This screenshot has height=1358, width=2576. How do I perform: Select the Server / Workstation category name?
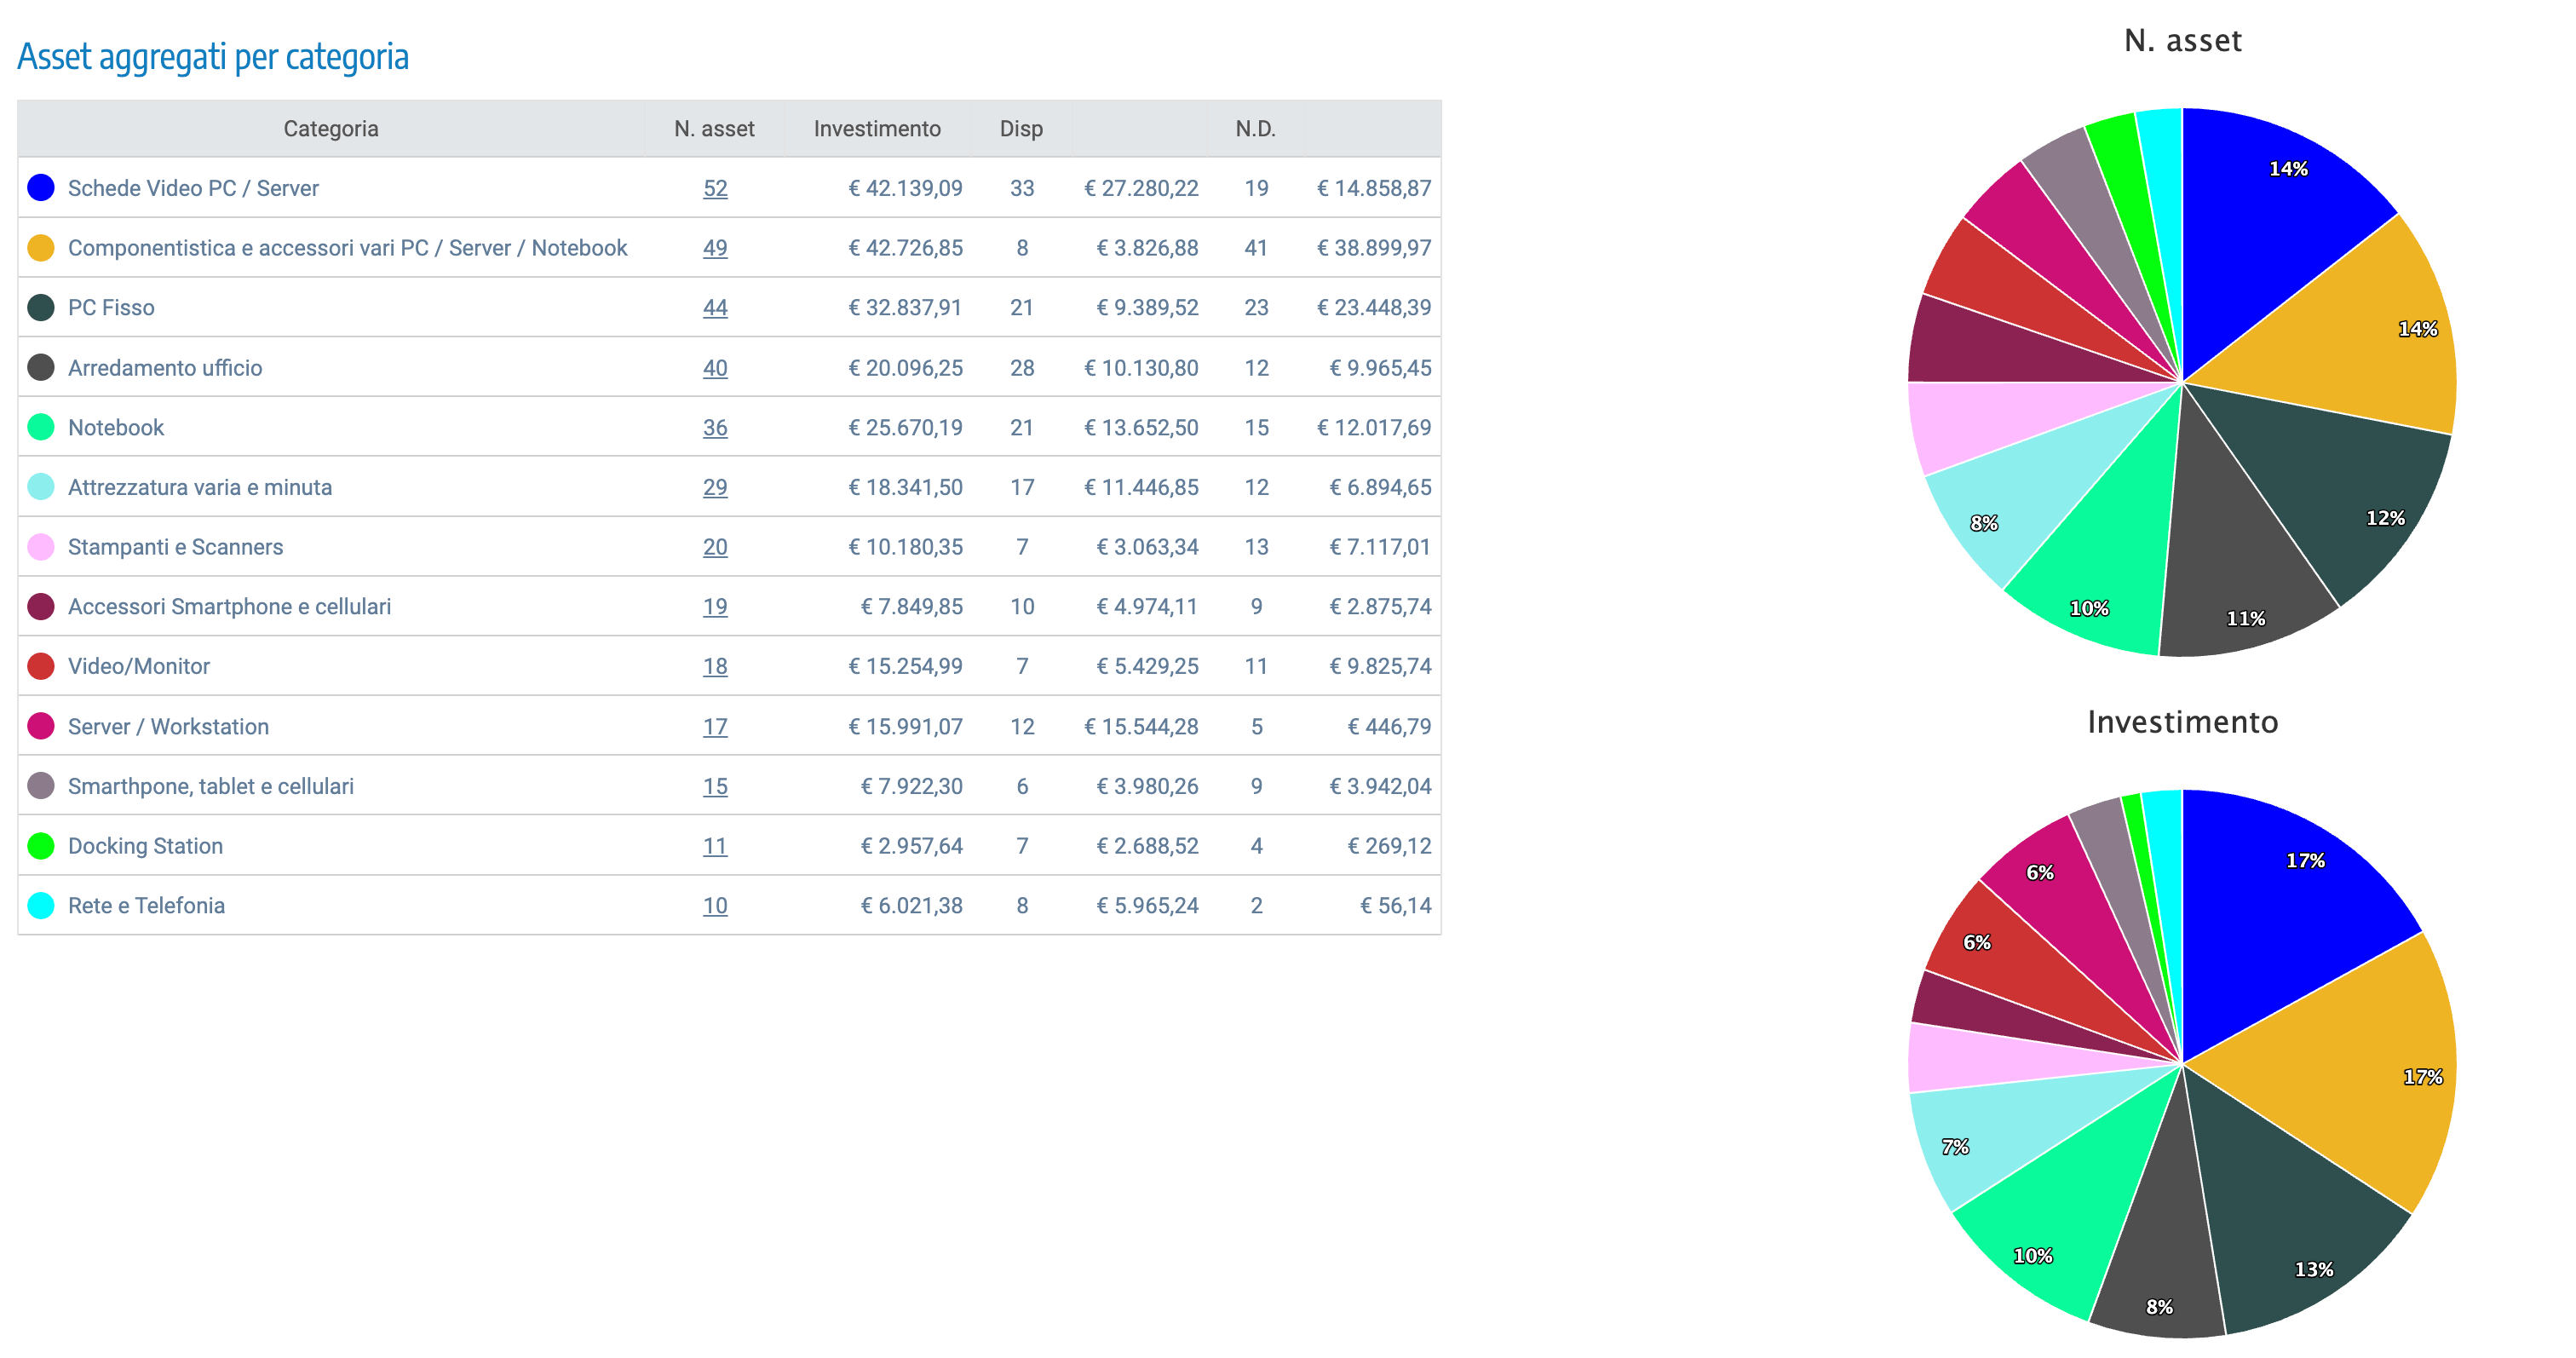coord(168,726)
